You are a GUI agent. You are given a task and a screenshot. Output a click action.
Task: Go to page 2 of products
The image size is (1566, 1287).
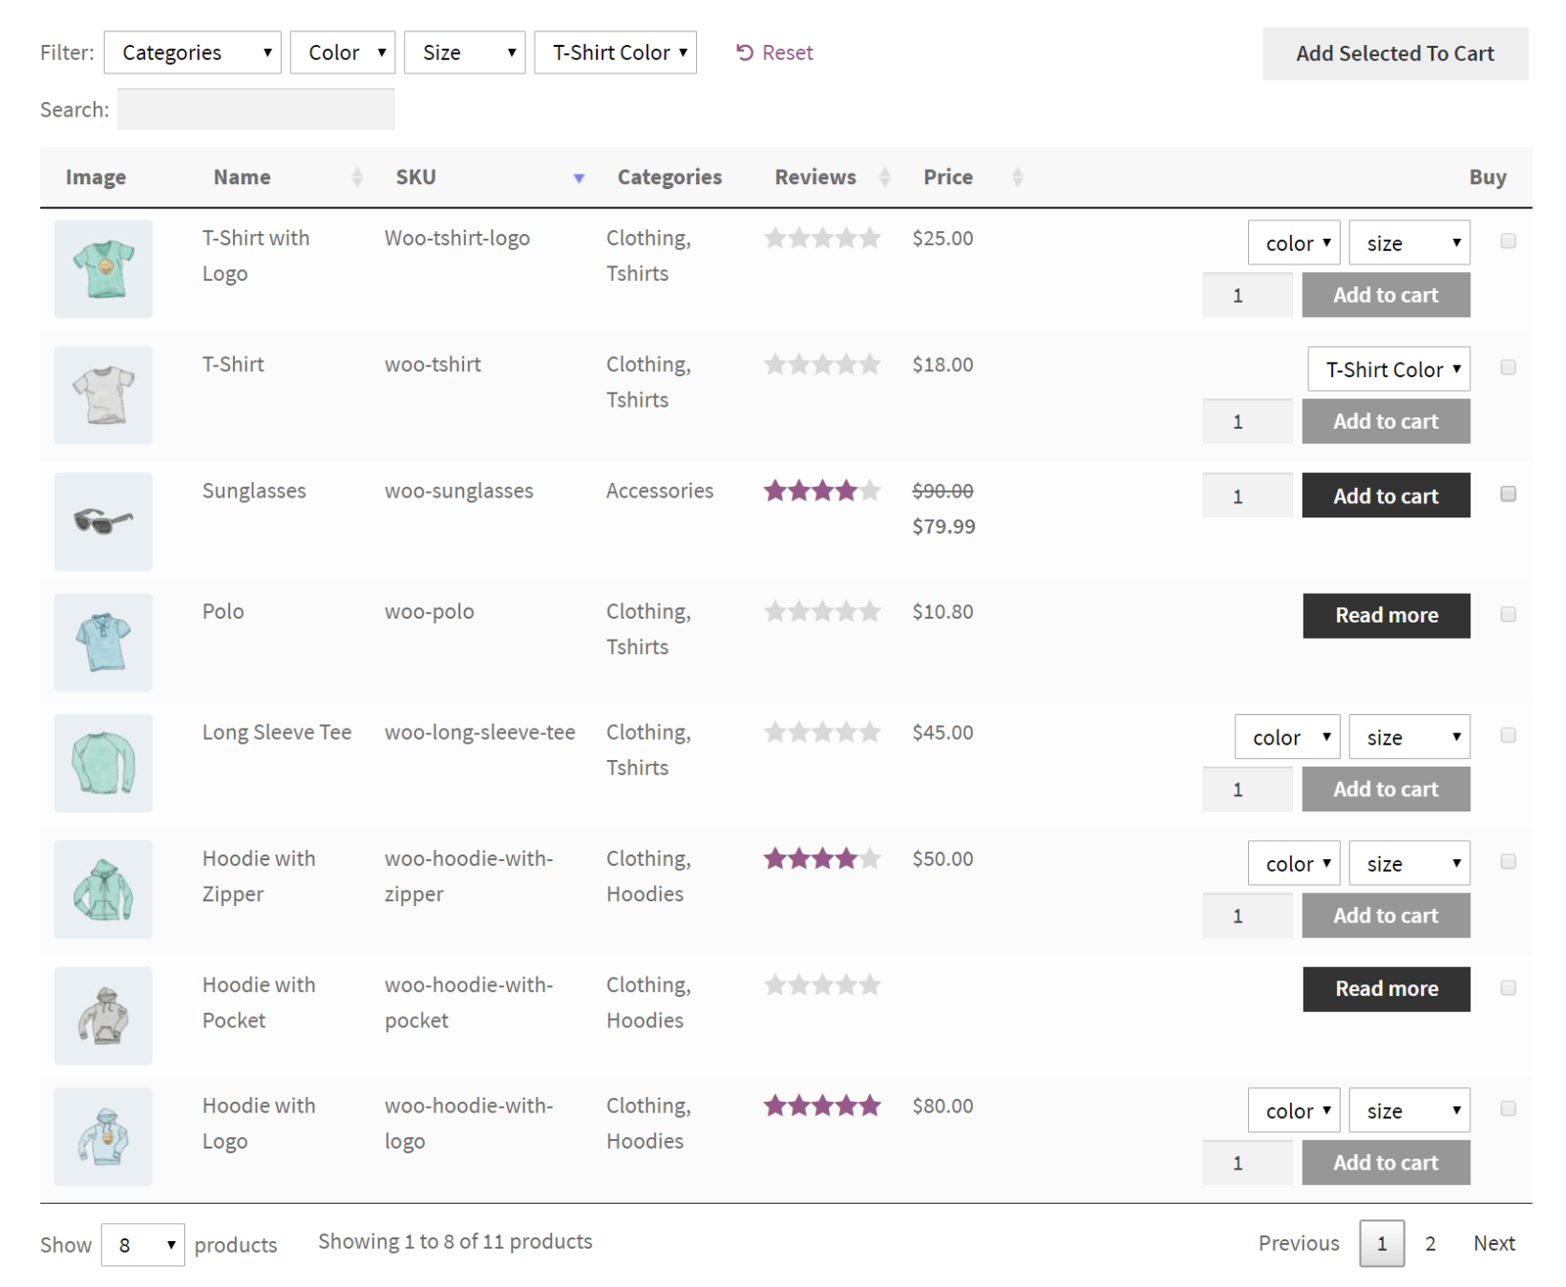[1429, 1243]
